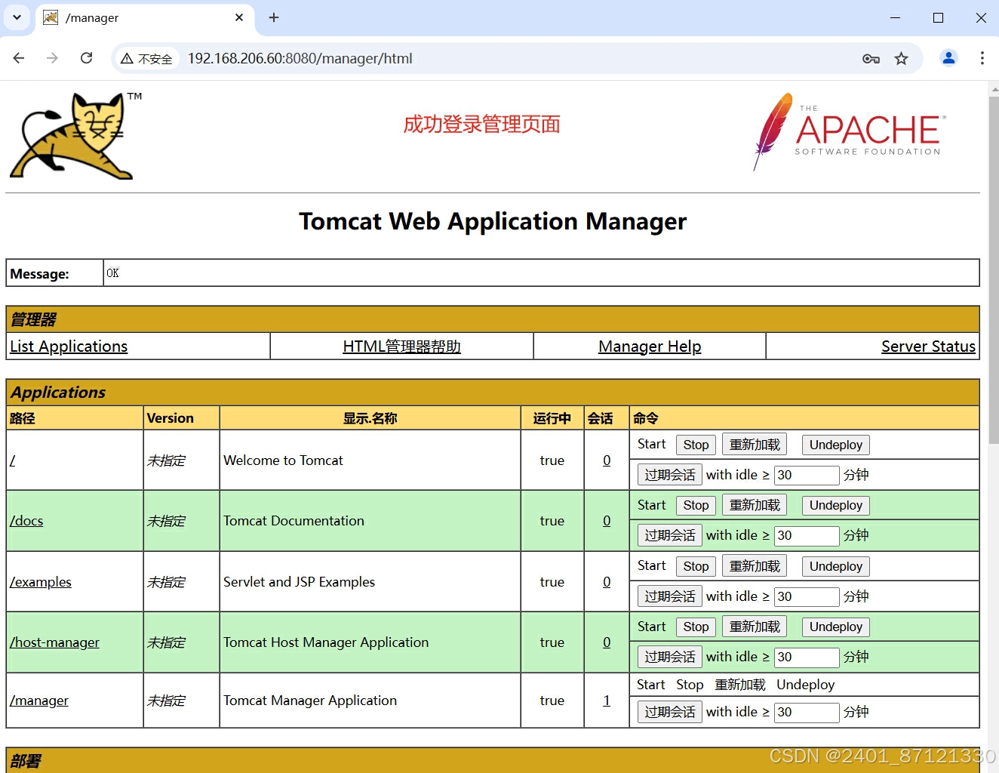Open Chrome three-dot menu

pyautogui.click(x=982, y=58)
